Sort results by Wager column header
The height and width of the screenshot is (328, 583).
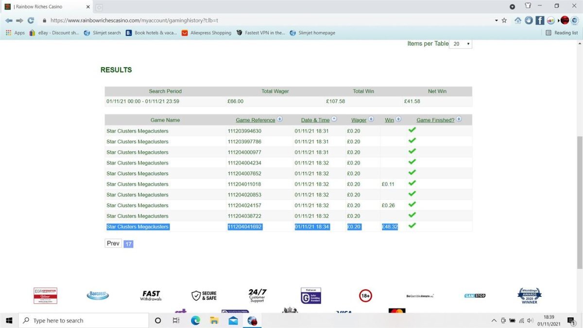(359, 120)
